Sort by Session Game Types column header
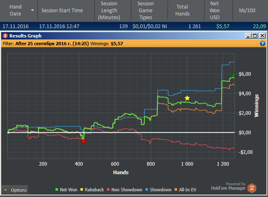Screen dimensions: 268x197 (x=149, y=11)
